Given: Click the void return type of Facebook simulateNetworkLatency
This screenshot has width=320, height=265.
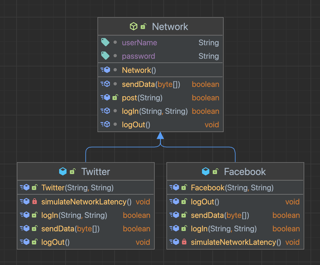Looking at the screenshot, I should [292, 242].
